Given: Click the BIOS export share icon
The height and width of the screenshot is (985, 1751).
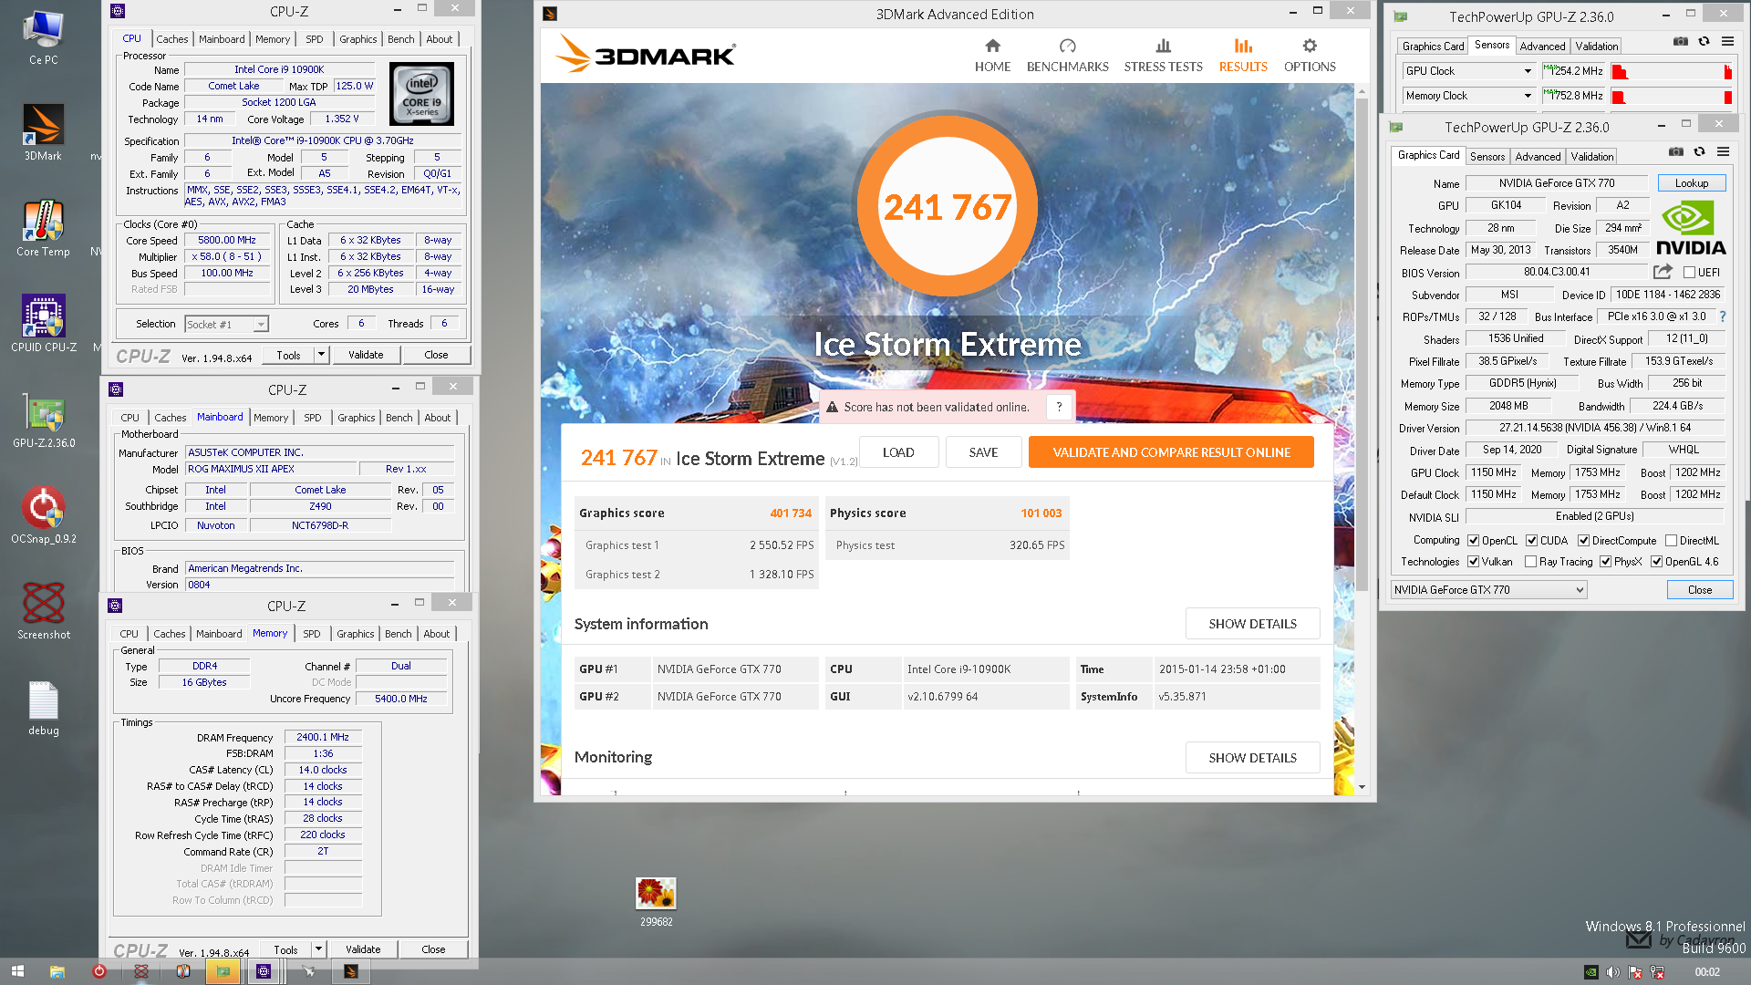Looking at the screenshot, I should 1663,272.
